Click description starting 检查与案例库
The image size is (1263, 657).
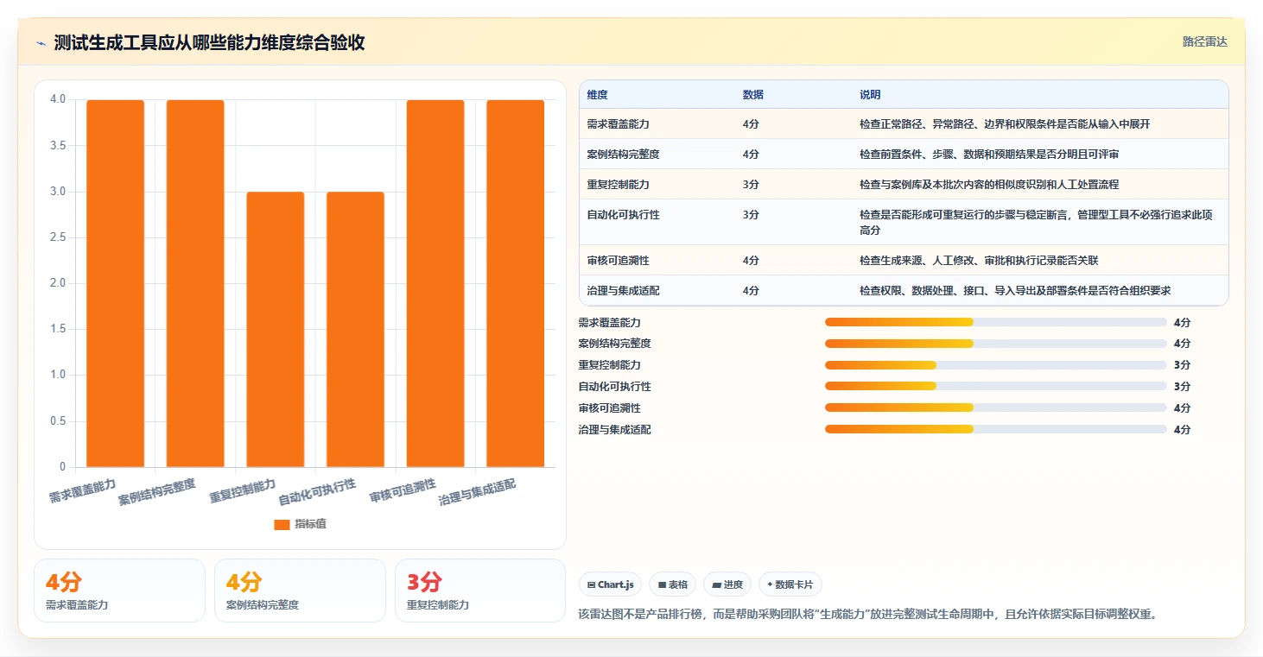(989, 185)
